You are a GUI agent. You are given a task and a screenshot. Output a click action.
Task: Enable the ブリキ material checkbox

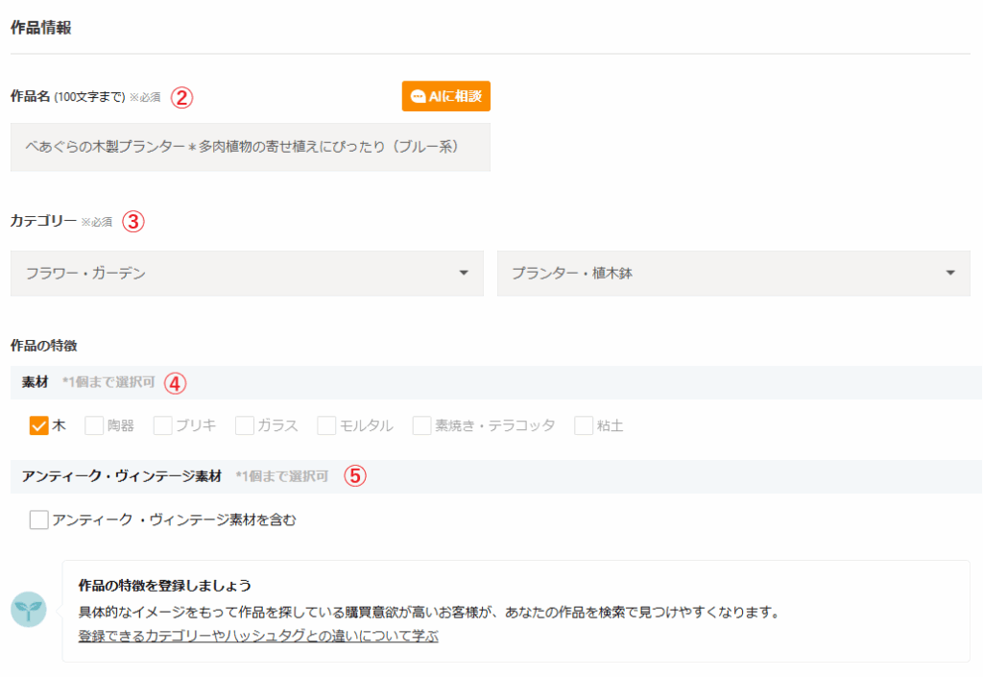(x=162, y=425)
